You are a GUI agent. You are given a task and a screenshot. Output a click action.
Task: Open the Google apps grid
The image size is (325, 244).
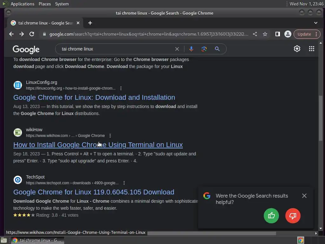(x=312, y=49)
